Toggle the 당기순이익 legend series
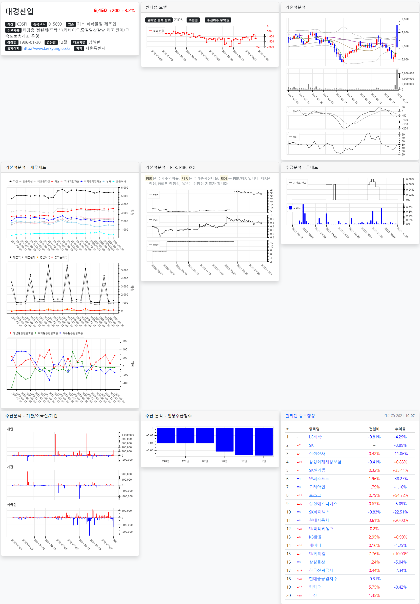Image resolution: width=420 pixels, height=604 pixels. pyautogui.click(x=59, y=257)
